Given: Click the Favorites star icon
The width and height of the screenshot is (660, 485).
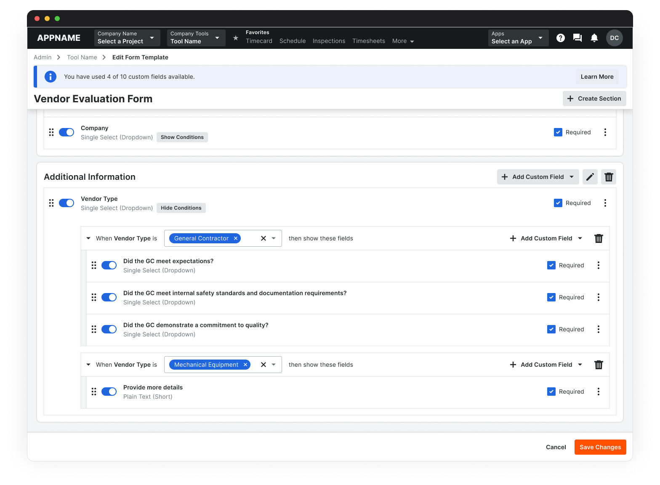Looking at the screenshot, I should (x=236, y=38).
